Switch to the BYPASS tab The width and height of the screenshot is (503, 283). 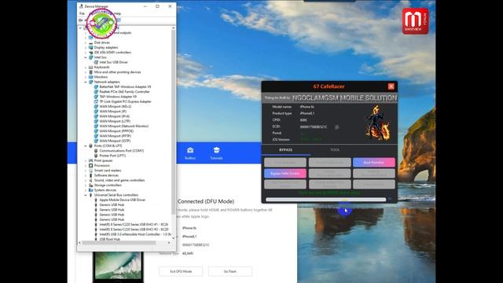pyautogui.click(x=285, y=150)
